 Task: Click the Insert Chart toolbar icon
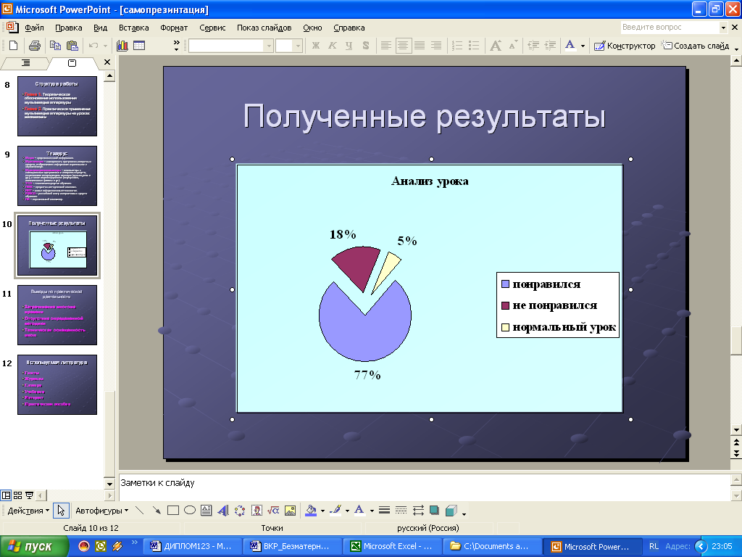pos(122,46)
